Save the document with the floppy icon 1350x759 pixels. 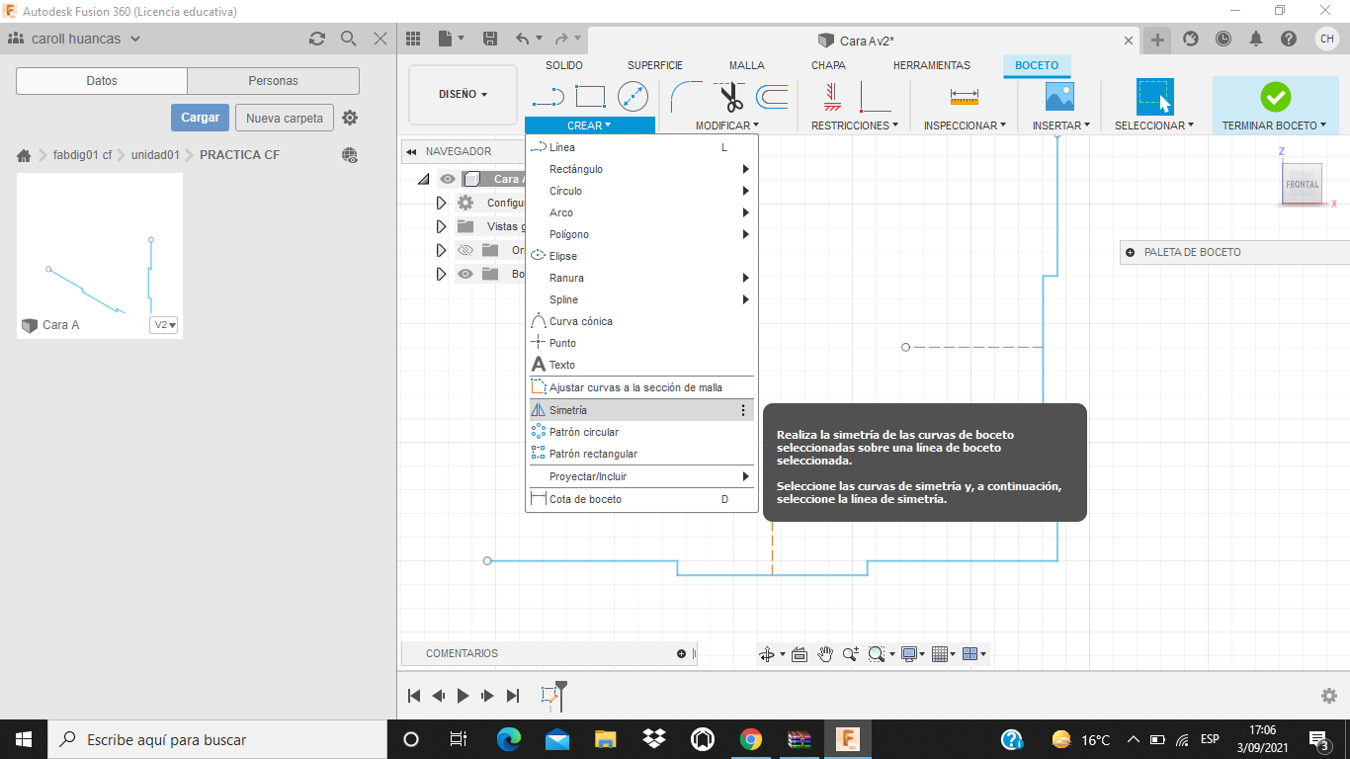(489, 39)
